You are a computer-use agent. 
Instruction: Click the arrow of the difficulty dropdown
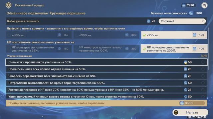203,21
